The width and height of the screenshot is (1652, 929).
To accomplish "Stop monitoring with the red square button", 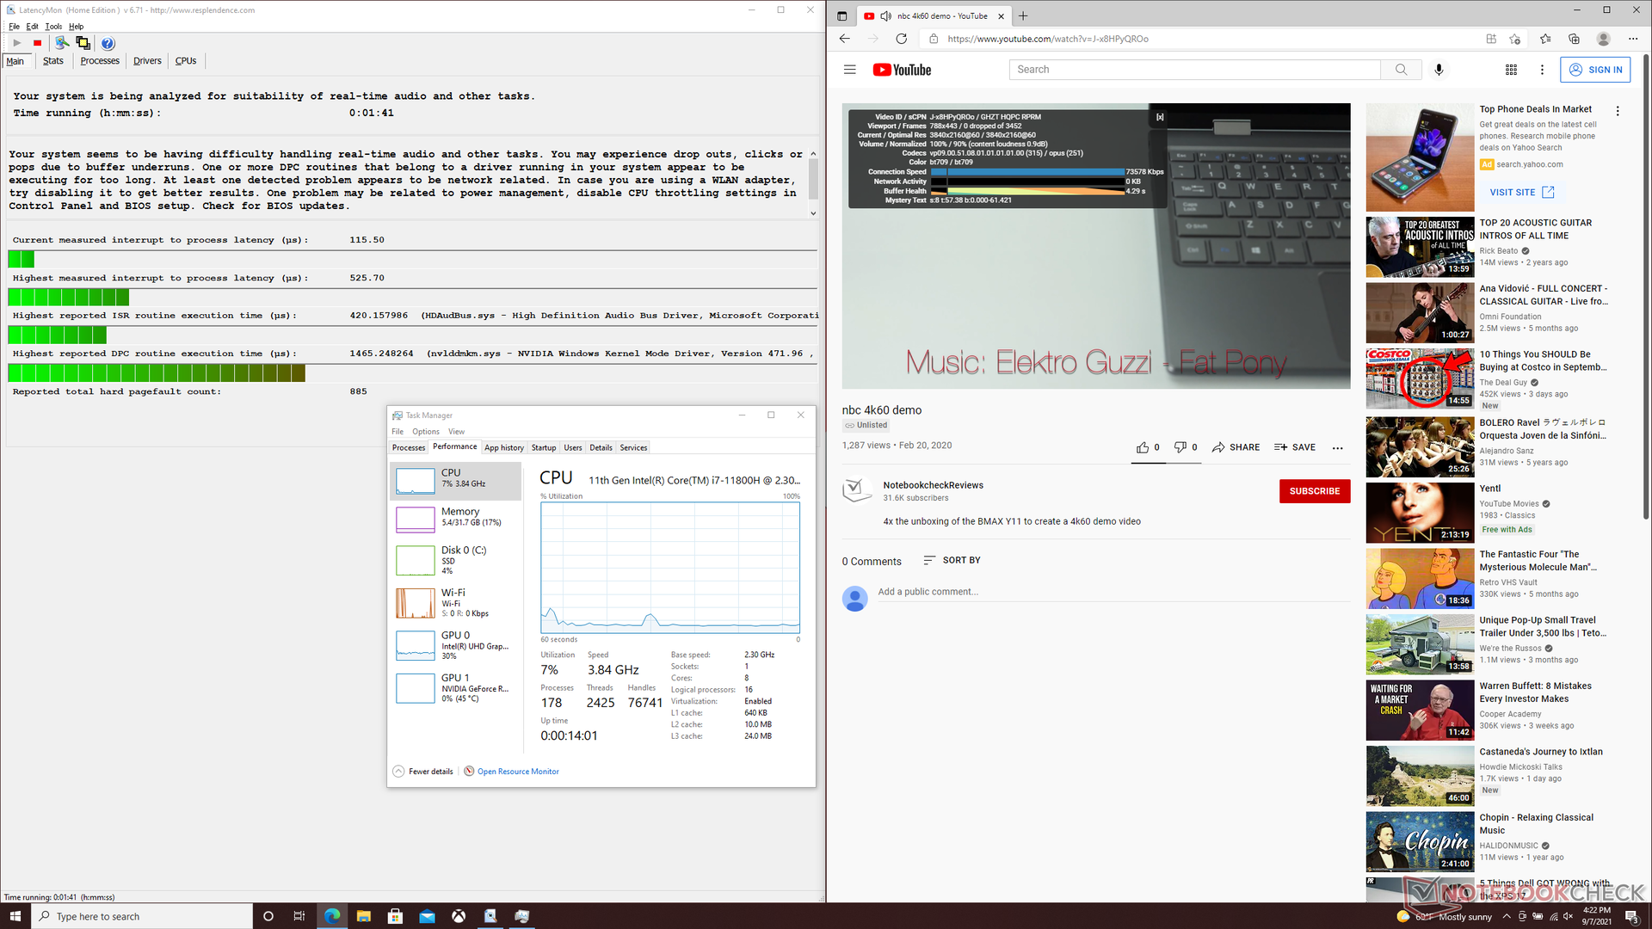I will 37,43.
